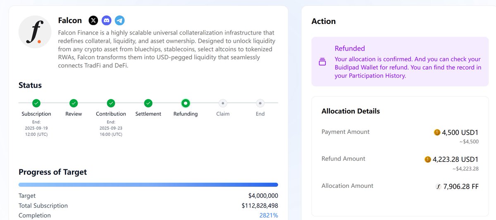This screenshot has height=220, width=496.
Task: Click the 7,906.28 FF allocation amount
Action: tap(460, 187)
